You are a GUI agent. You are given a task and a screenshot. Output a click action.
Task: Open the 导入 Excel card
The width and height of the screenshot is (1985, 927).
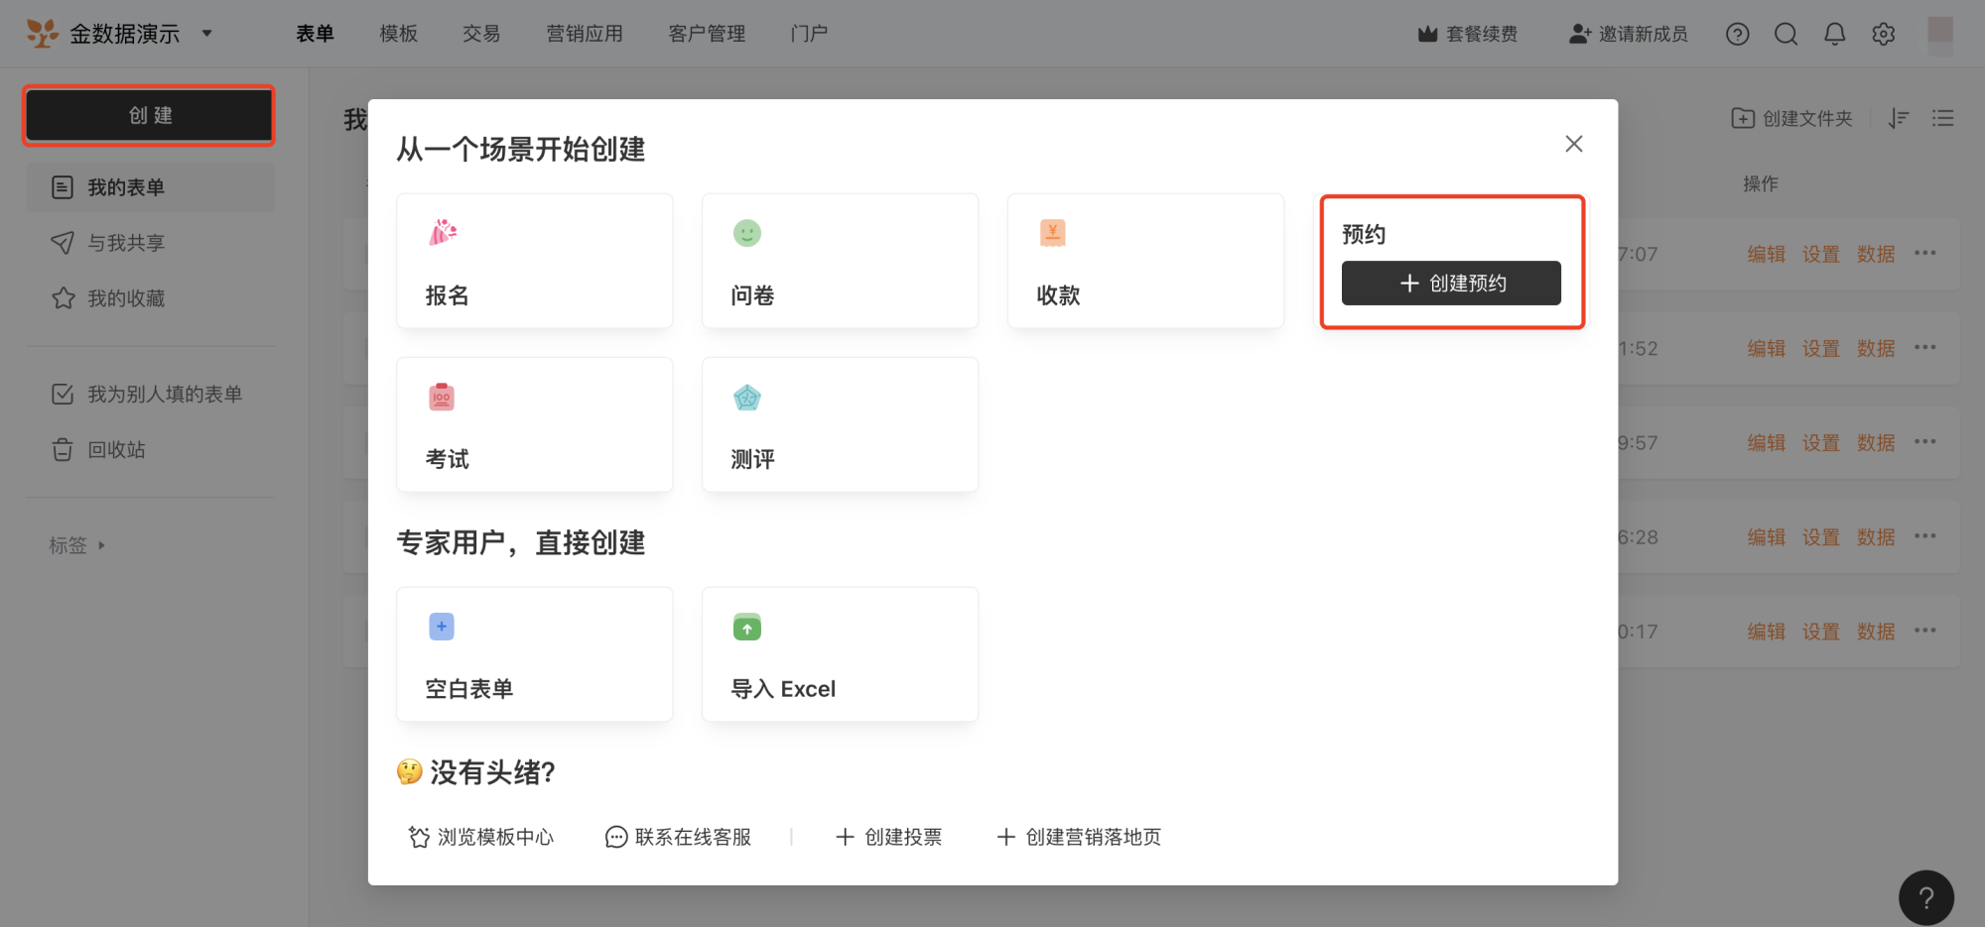pos(841,654)
